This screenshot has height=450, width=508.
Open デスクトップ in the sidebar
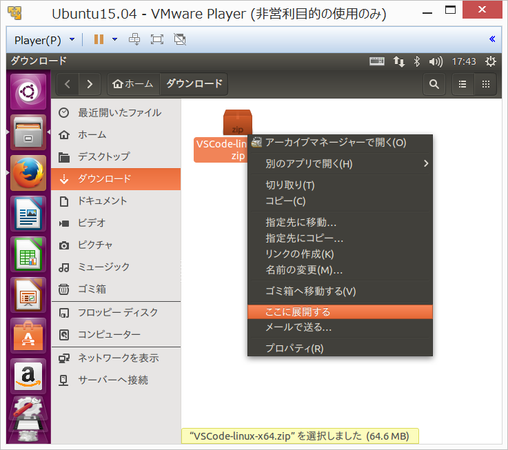point(116,157)
